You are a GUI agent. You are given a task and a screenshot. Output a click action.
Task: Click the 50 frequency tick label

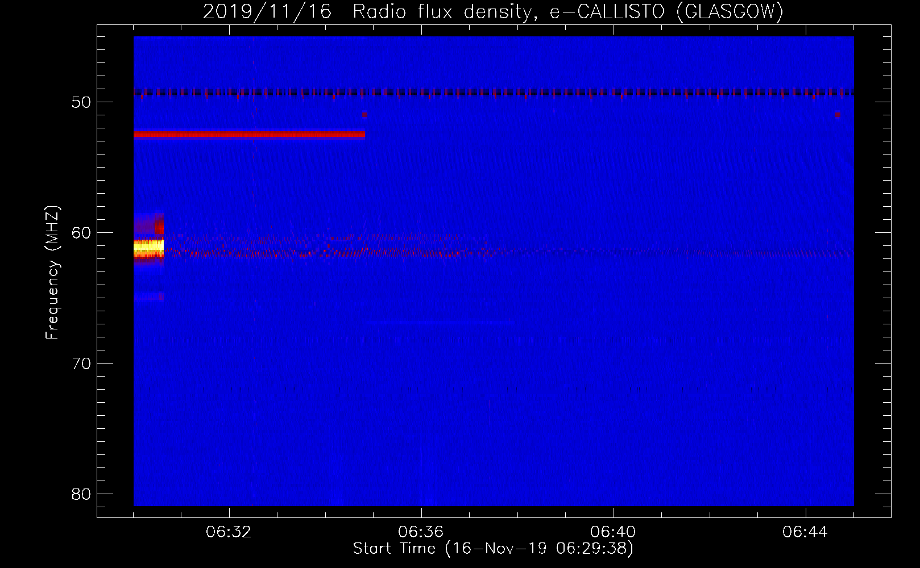pos(81,102)
